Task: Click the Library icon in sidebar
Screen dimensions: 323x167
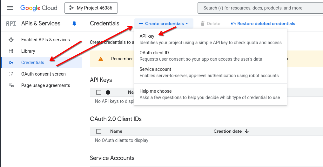Action: tap(11, 51)
